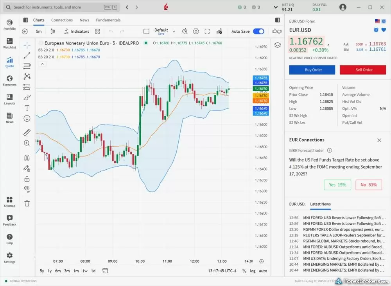Open the Sitemap sidebar item
The width and height of the screenshot is (391, 286).
tap(9, 202)
